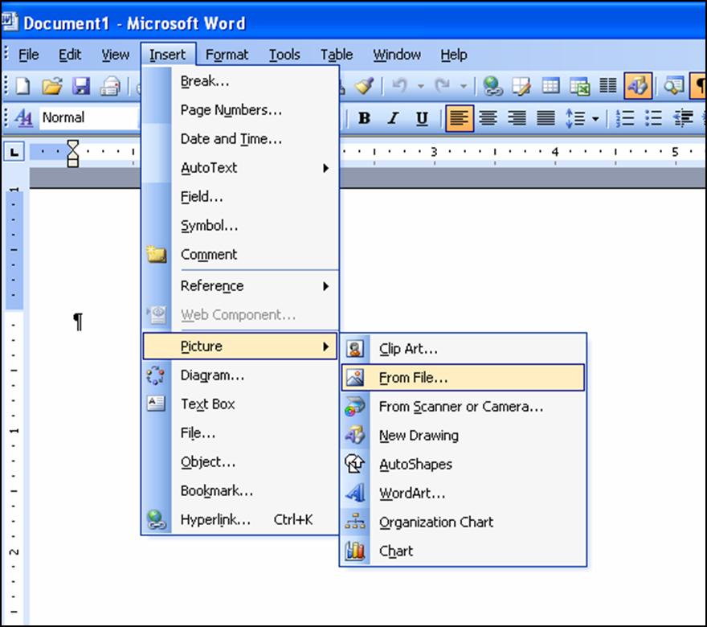Open the Help menu
The width and height of the screenshot is (707, 627).
(454, 55)
